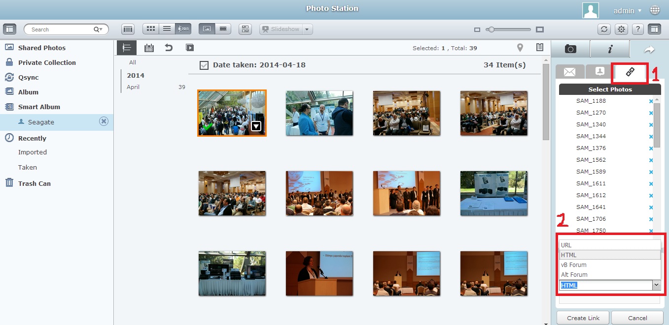Select April in the timeline tree

133,87
